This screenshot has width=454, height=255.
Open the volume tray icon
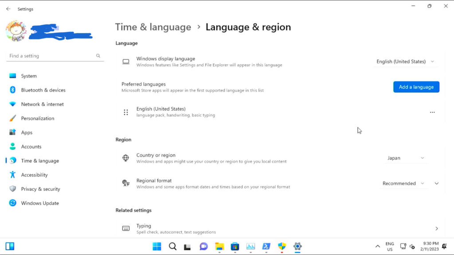412,247
